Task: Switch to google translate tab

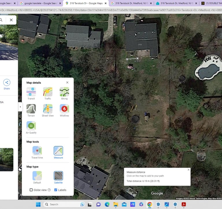Action: pyautogui.click(x=40, y=3)
